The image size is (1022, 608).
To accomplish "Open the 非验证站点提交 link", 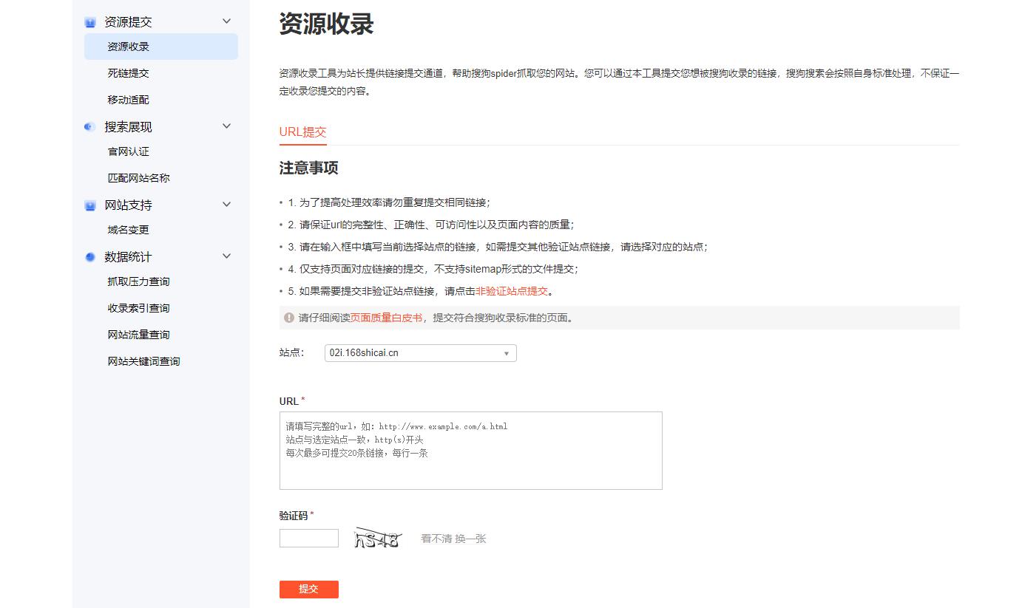I will (x=511, y=291).
